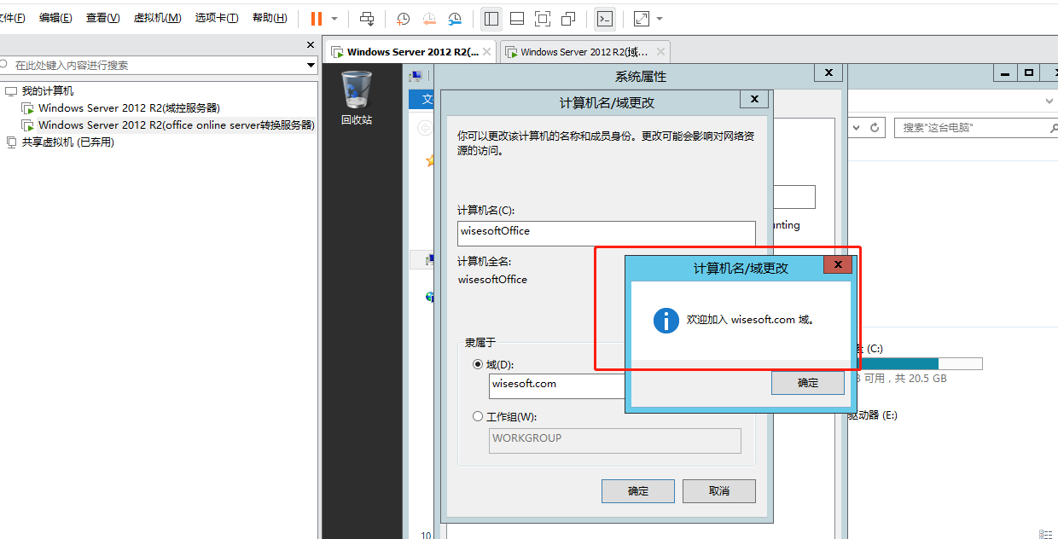Click the WORKGROUP input field
The width and height of the screenshot is (1058, 539).
[615, 440]
